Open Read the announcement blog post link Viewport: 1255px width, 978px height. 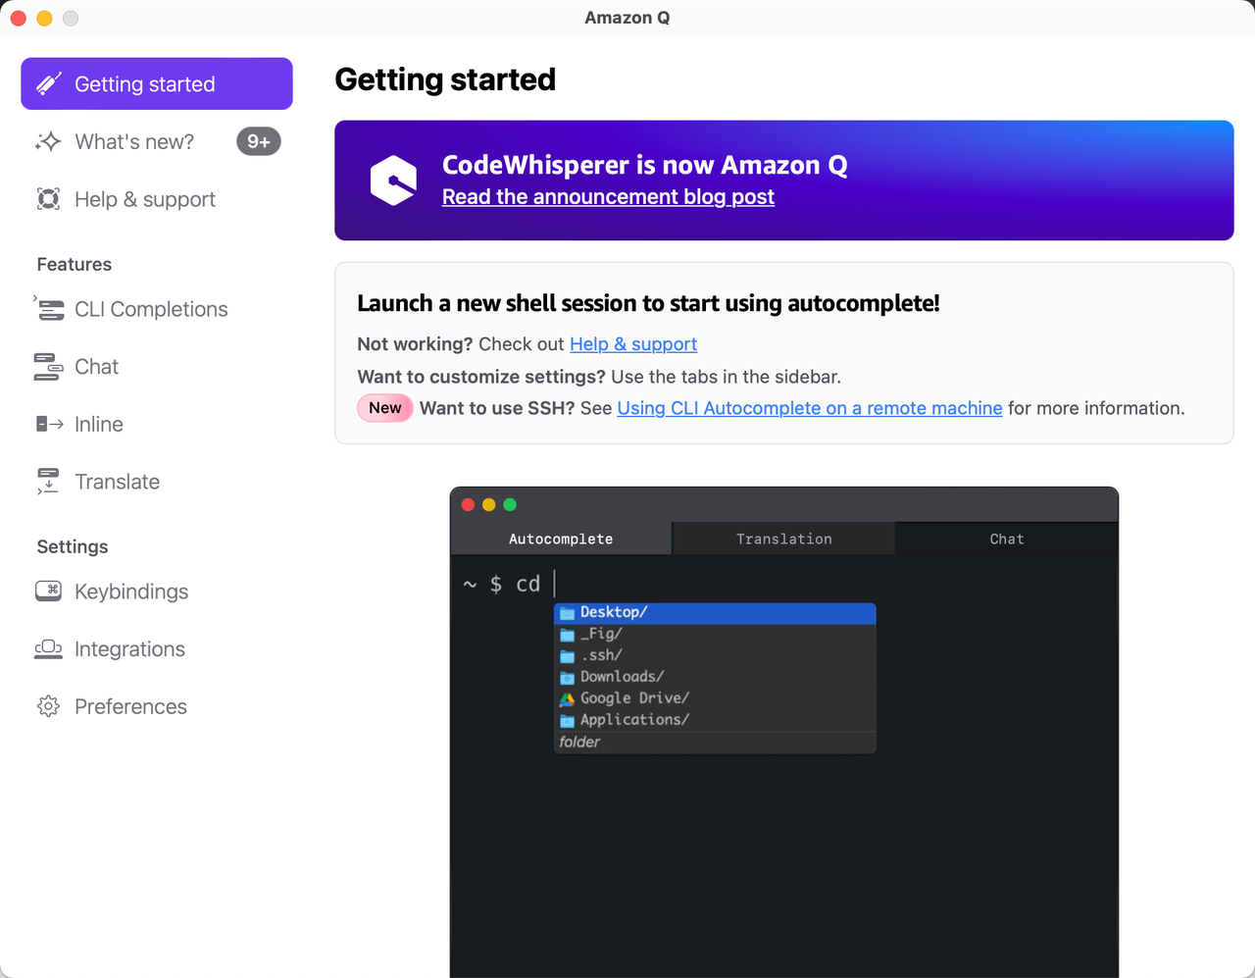click(608, 196)
